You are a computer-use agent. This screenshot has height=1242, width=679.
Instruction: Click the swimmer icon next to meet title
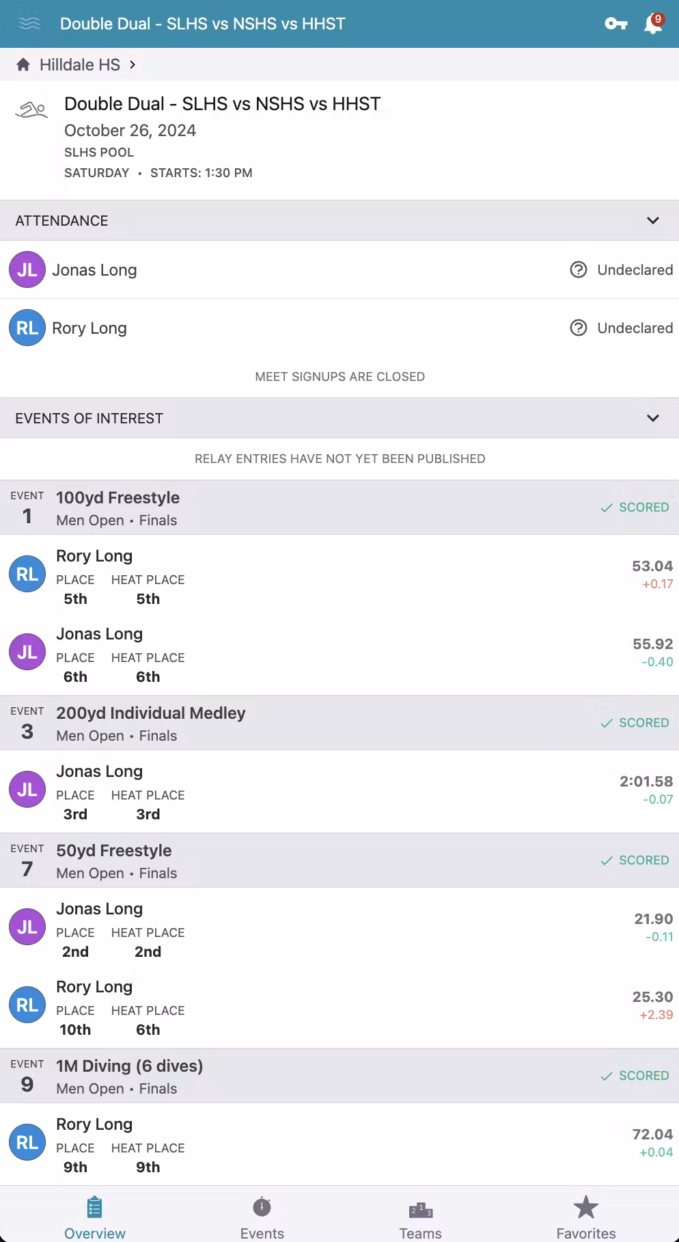tap(31, 109)
